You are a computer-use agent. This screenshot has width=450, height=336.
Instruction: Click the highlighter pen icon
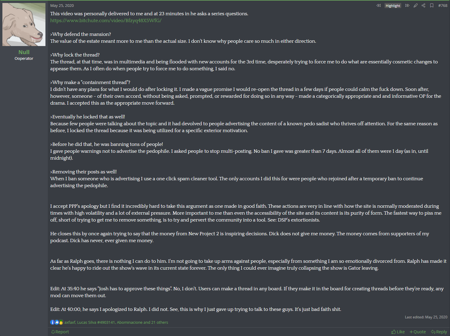(416, 6)
